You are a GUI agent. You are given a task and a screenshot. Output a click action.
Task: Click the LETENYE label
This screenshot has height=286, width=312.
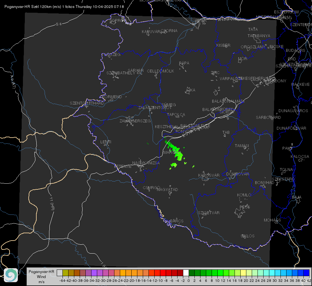123,167
